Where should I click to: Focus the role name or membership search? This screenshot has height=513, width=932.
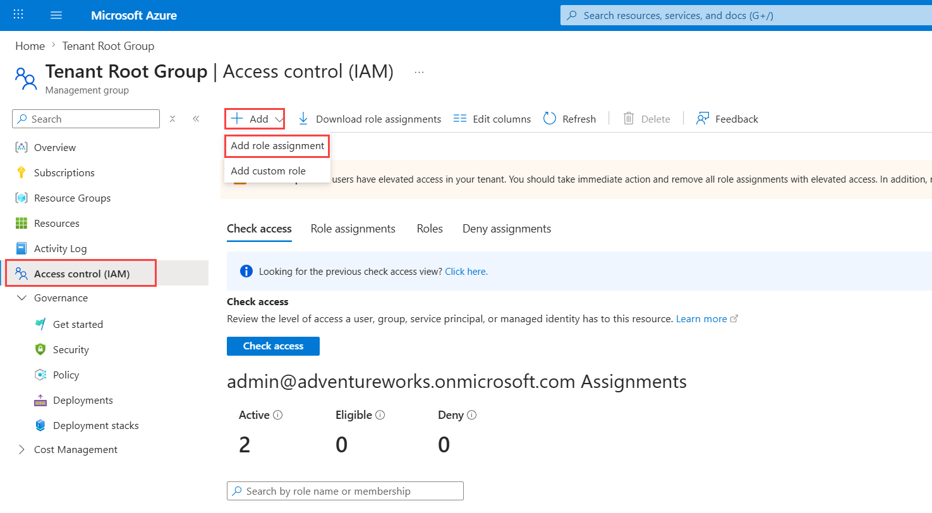[x=345, y=491]
